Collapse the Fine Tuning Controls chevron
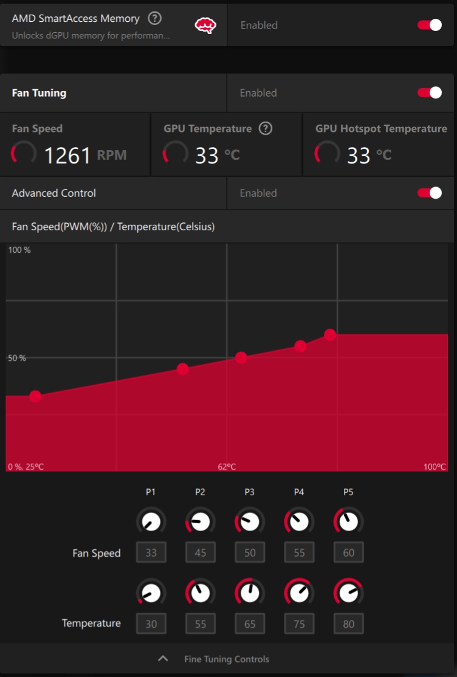457x677 pixels. [x=163, y=659]
